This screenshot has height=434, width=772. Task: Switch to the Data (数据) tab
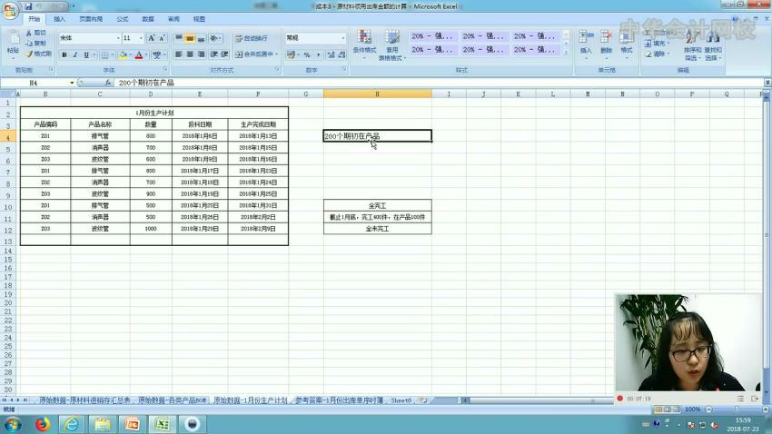tap(148, 19)
